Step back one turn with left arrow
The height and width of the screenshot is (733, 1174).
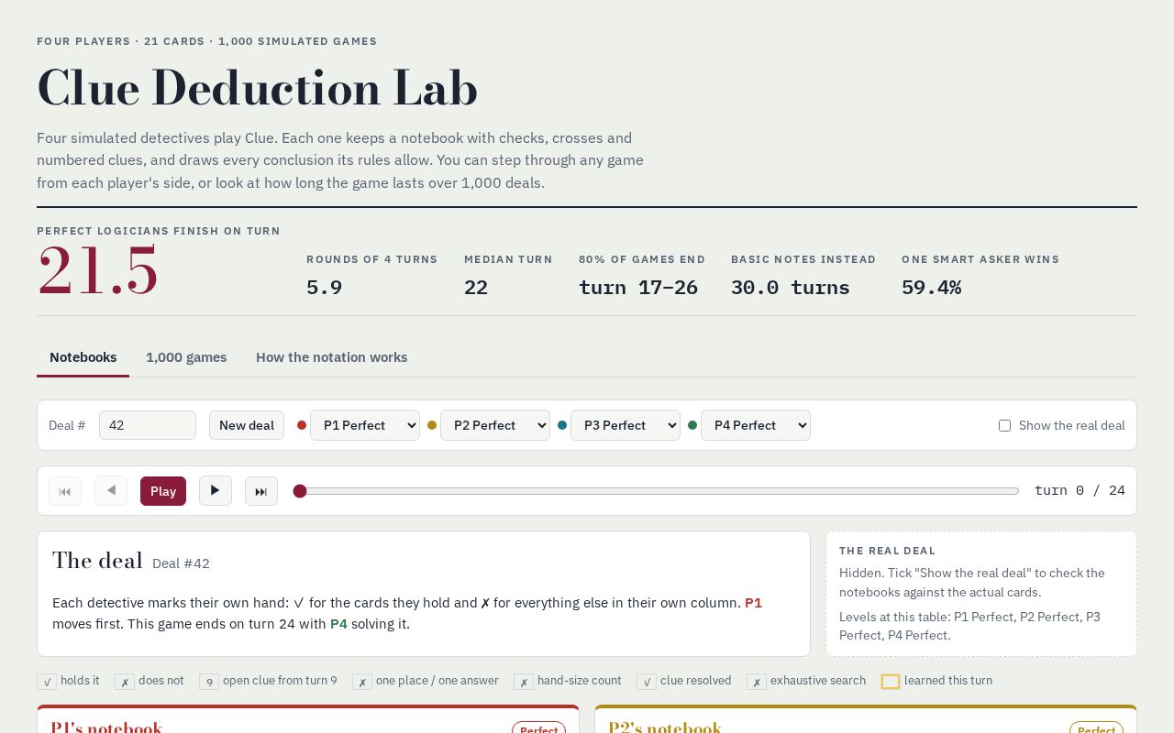coord(111,491)
